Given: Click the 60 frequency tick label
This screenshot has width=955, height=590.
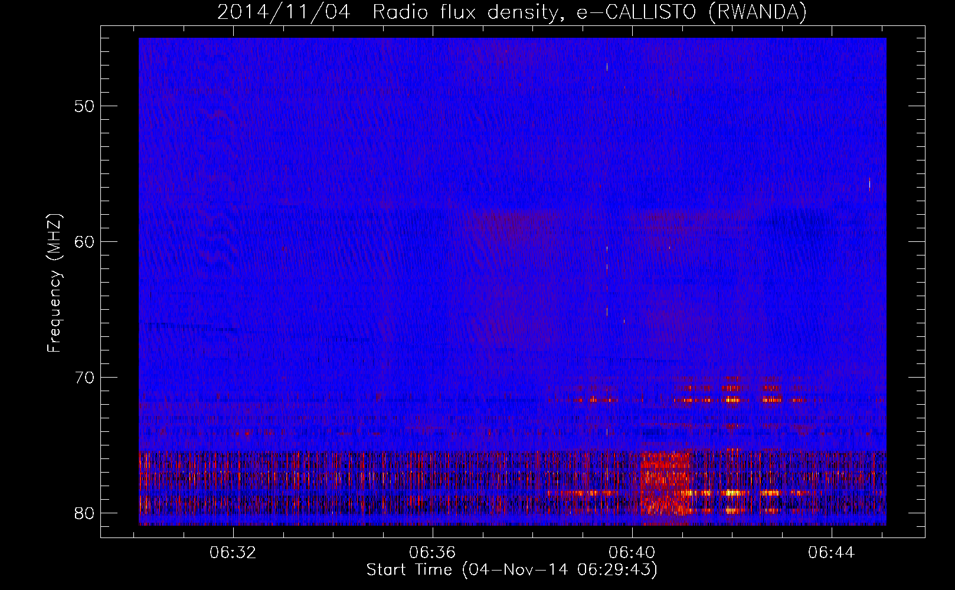Looking at the screenshot, I should [85, 242].
